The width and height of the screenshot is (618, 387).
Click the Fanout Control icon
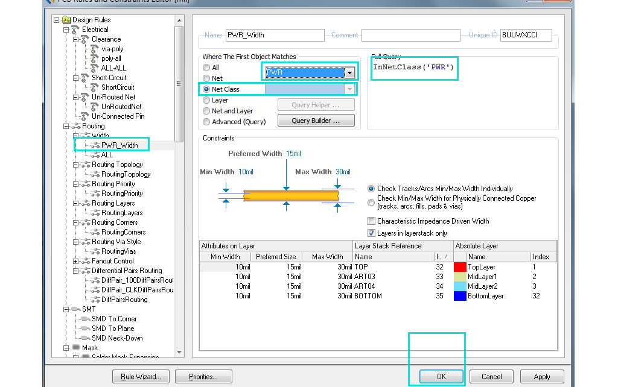[x=86, y=261]
